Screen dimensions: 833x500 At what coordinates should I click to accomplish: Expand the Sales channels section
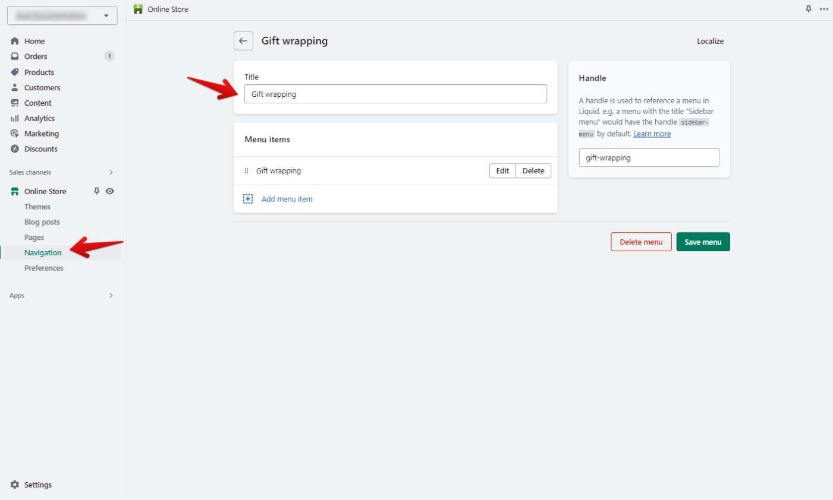[x=111, y=172]
